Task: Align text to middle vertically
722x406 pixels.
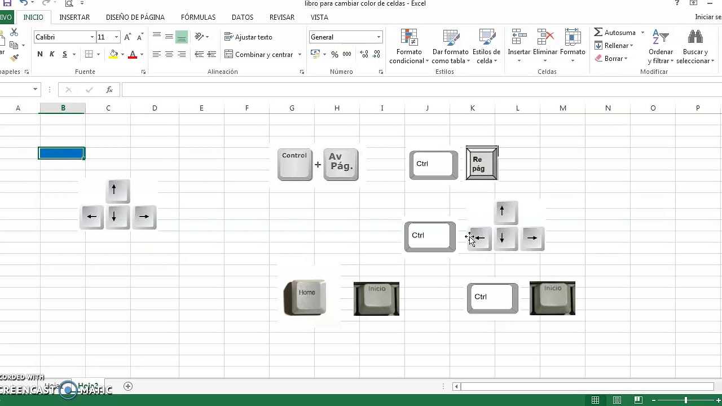Action: coord(169,37)
